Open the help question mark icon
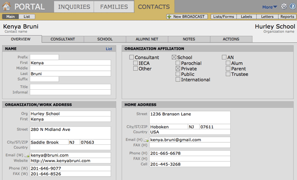Image resolution: width=297 pixels, height=180 pixels. click(x=293, y=6)
